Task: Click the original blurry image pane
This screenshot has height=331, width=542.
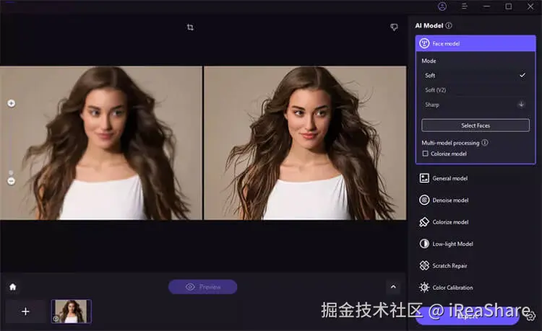Action: [x=101, y=143]
